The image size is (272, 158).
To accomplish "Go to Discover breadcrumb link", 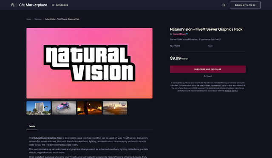I will 38,19.
